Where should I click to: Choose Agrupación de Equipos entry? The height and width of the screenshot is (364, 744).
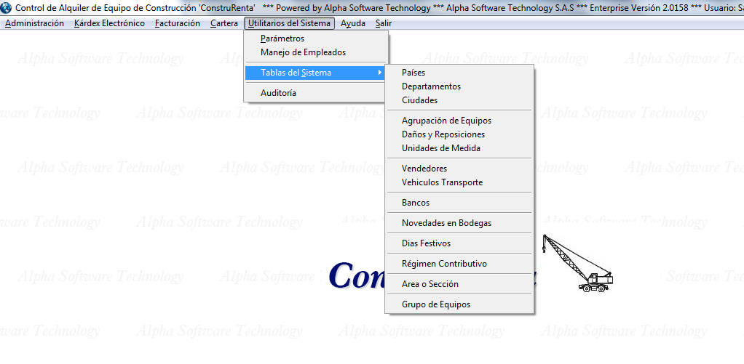coord(446,121)
